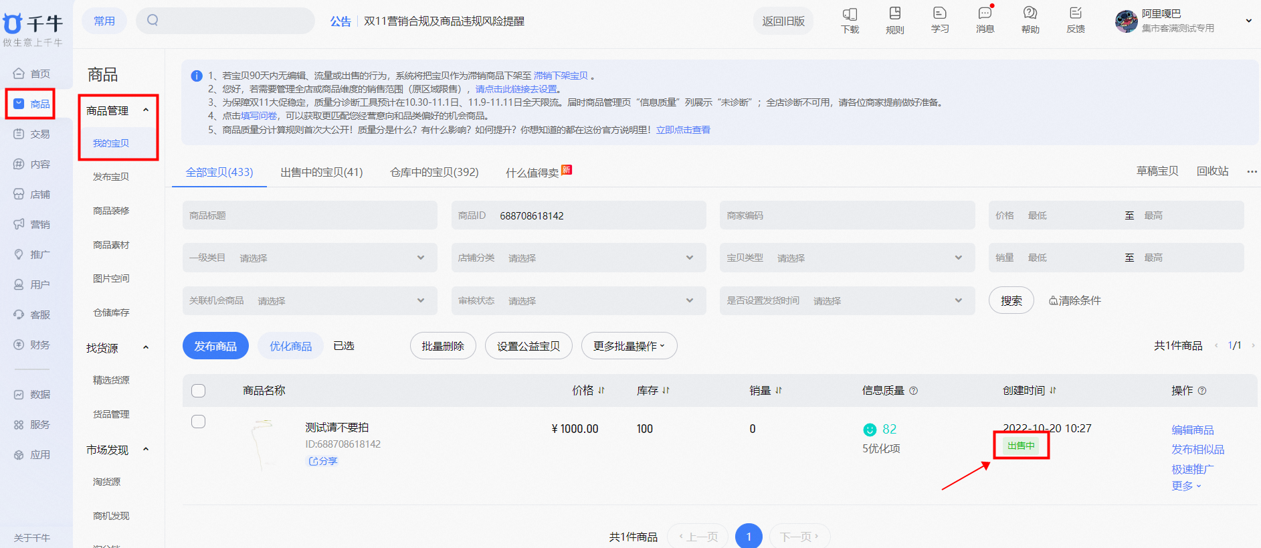
Task: Click the 返回旧版 button
Action: (783, 21)
